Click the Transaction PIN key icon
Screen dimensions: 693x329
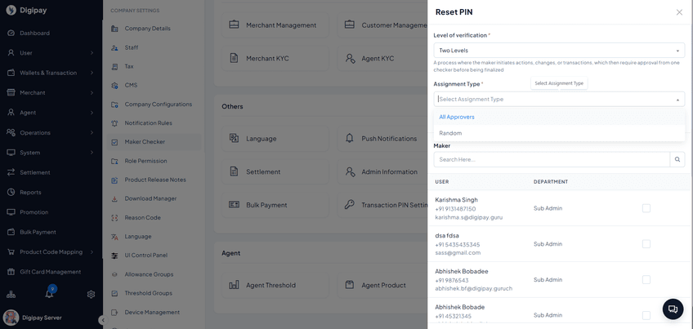[x=350, y=205]
